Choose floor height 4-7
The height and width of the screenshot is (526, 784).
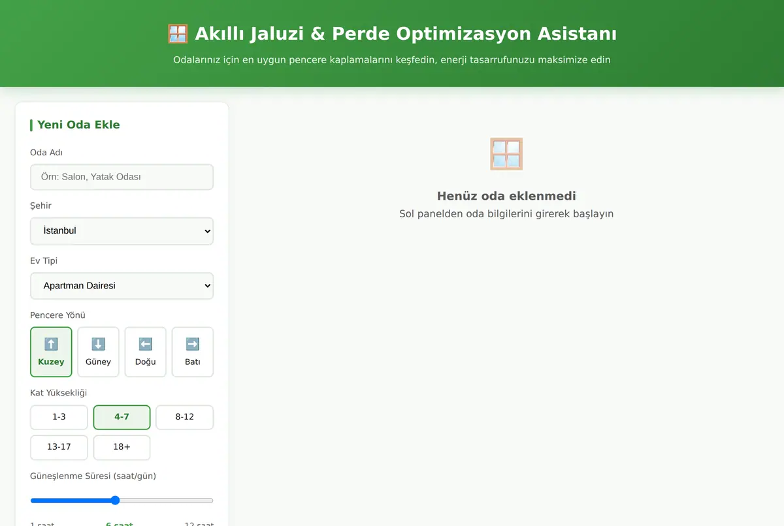pyautogui.click(x=122, y=417)
